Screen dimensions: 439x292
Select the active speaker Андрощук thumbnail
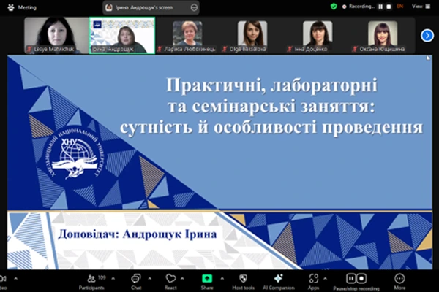click(122, 36)
